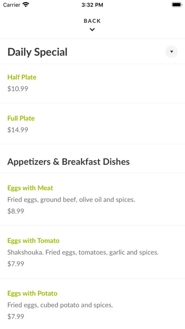The width and height of the screenshot is (185, 329).
Task: Open the Eggs with Tomato item
Action: pos(92,252)
